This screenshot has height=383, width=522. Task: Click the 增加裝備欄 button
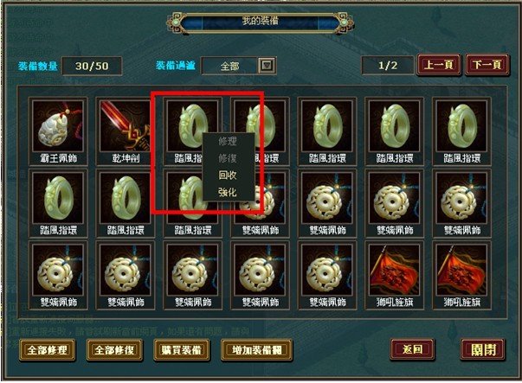257,350
